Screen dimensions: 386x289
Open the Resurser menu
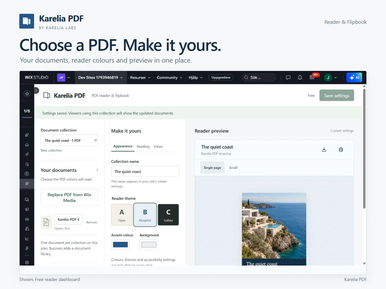[x=140, y=77]
